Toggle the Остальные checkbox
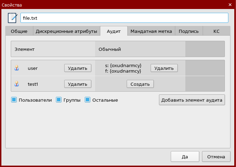Image resolution: width=236 pixels, height=167 pixels. click(88, 100)
